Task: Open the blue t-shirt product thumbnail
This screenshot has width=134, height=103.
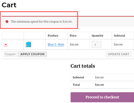Action: click(29, 44)
